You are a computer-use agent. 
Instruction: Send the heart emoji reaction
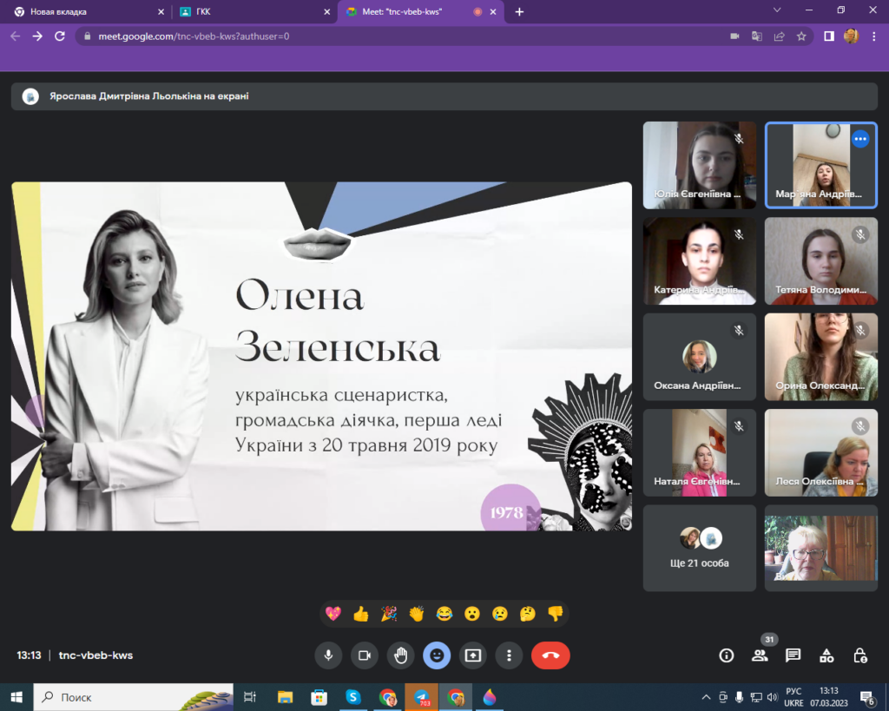click(333, 614)
